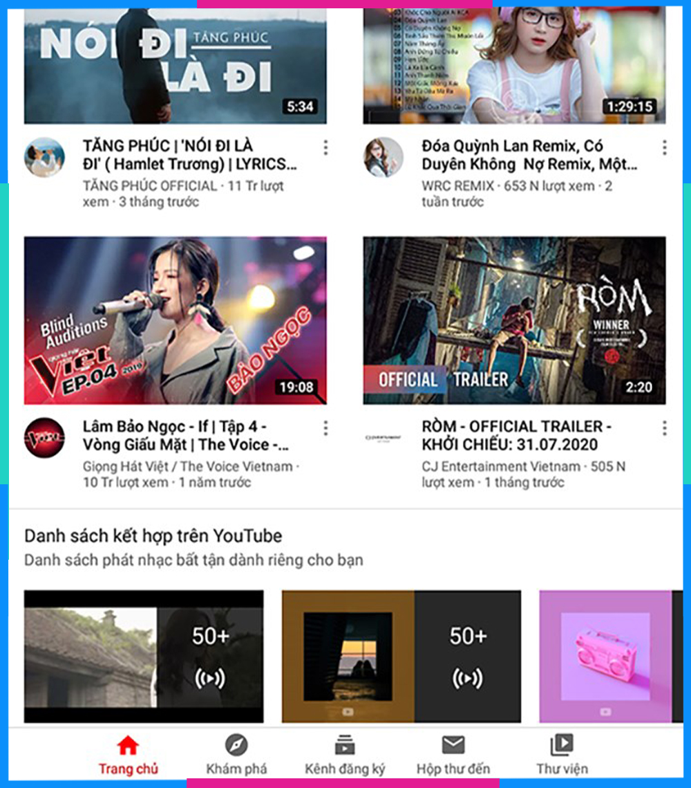Image resolution: width=691 pixels, height=788 pixels.
Task: Open WRC REMIX channel avatar
Action: point(384,157)
